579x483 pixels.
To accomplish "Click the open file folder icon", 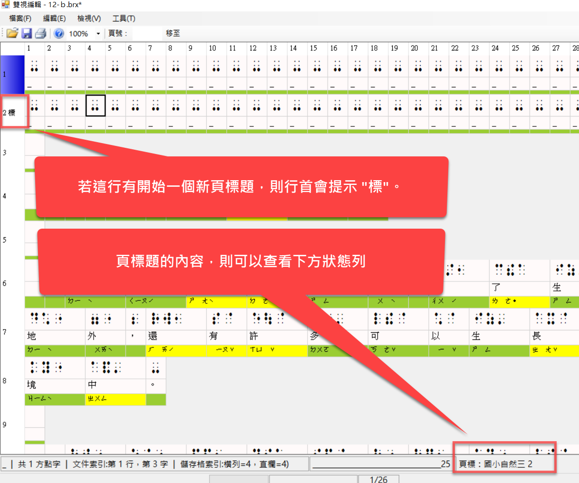I will coord(12,33).
